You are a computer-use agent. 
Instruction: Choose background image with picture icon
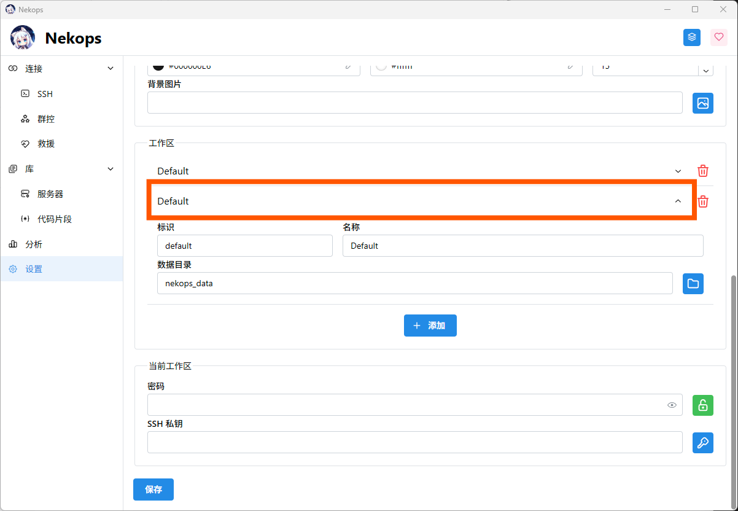[x=703, y=103]
